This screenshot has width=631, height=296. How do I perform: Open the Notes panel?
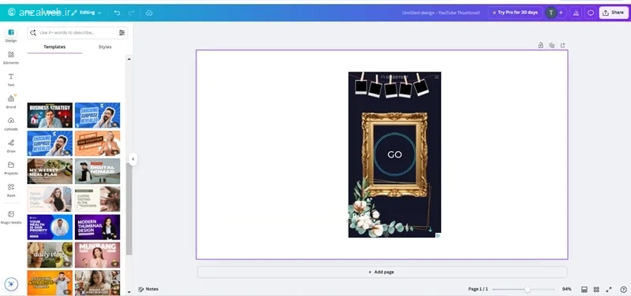point(148,289)
